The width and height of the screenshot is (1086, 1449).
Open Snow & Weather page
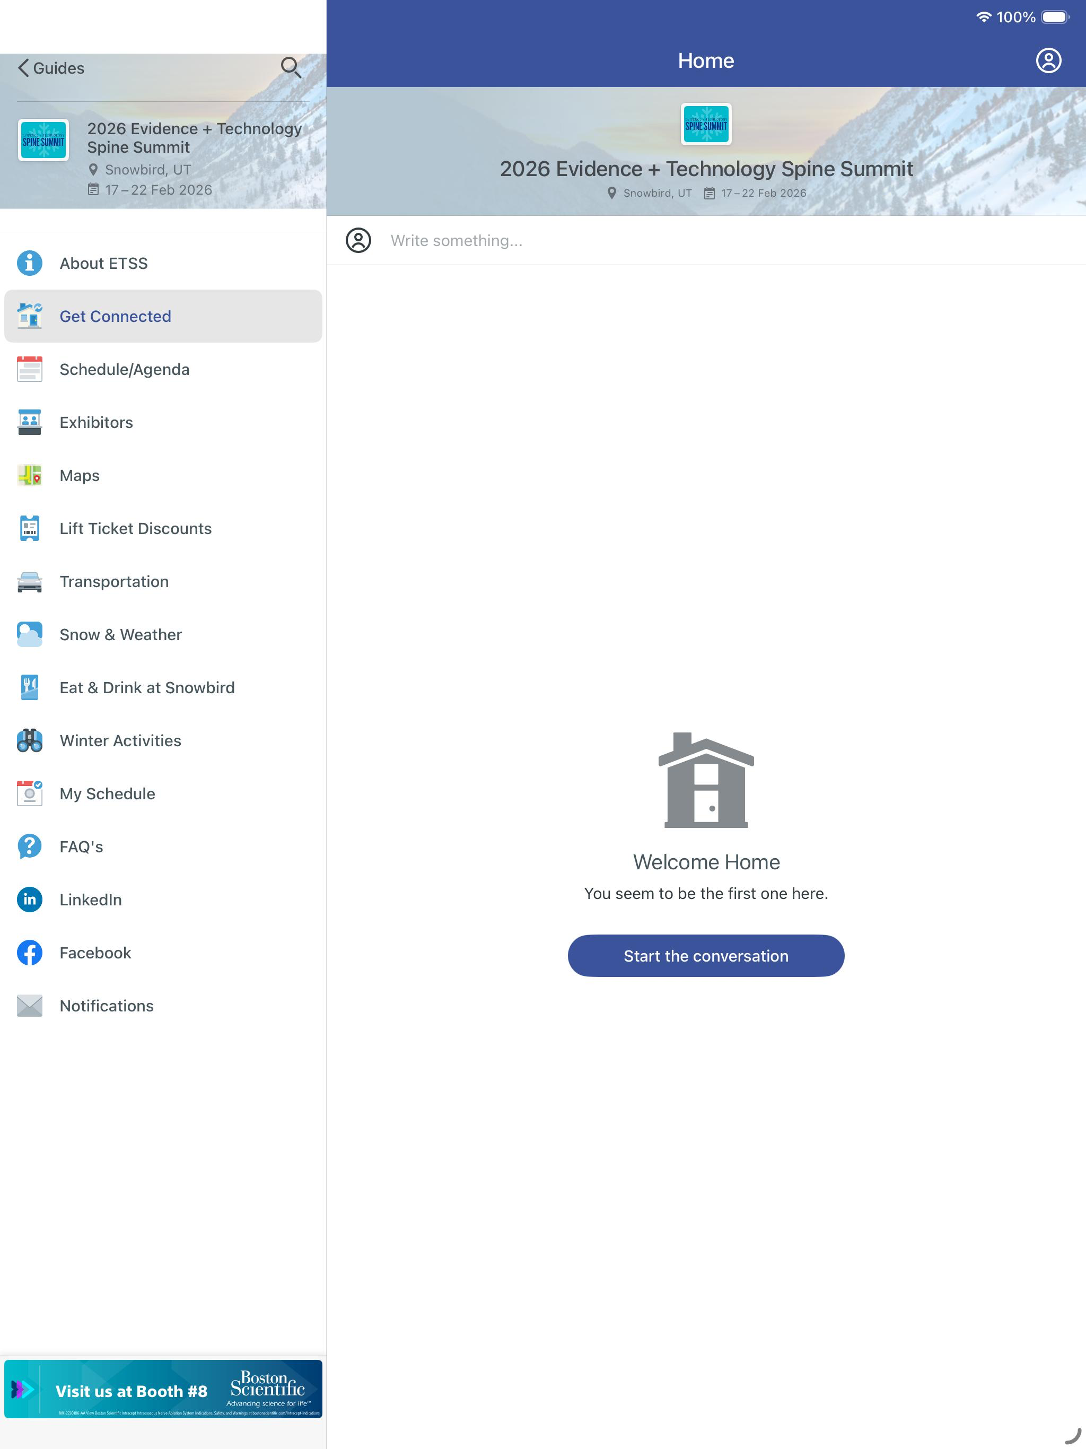163,635
